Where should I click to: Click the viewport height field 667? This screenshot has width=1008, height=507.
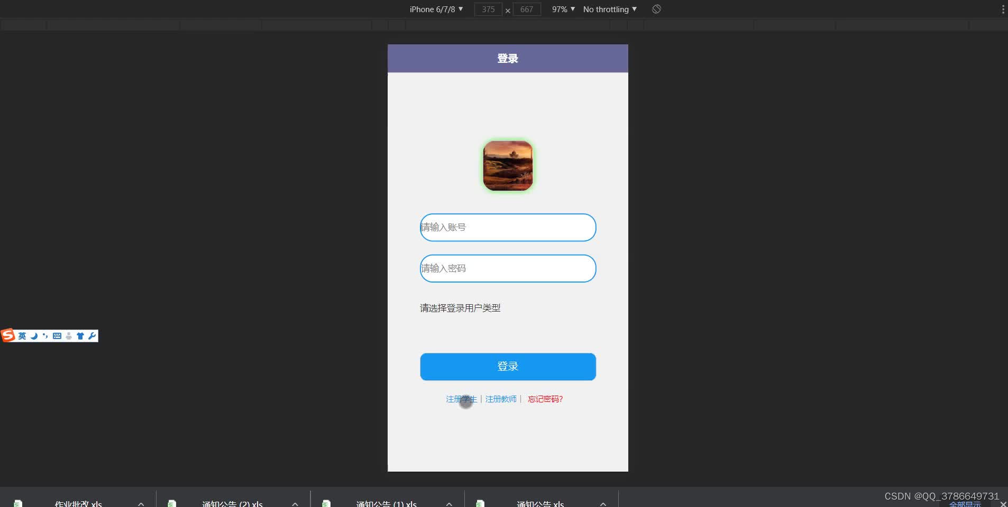click(527, 9)
